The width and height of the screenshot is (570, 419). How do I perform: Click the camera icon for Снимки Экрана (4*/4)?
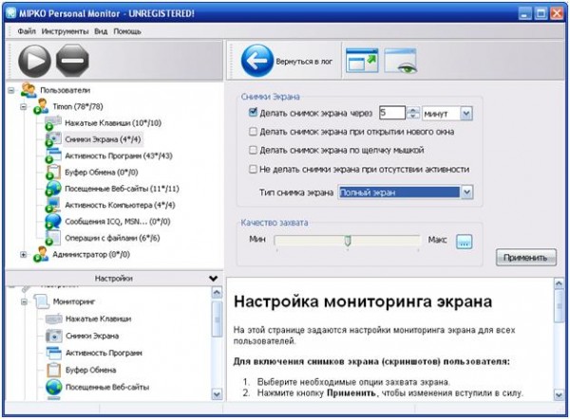[53, 139]
